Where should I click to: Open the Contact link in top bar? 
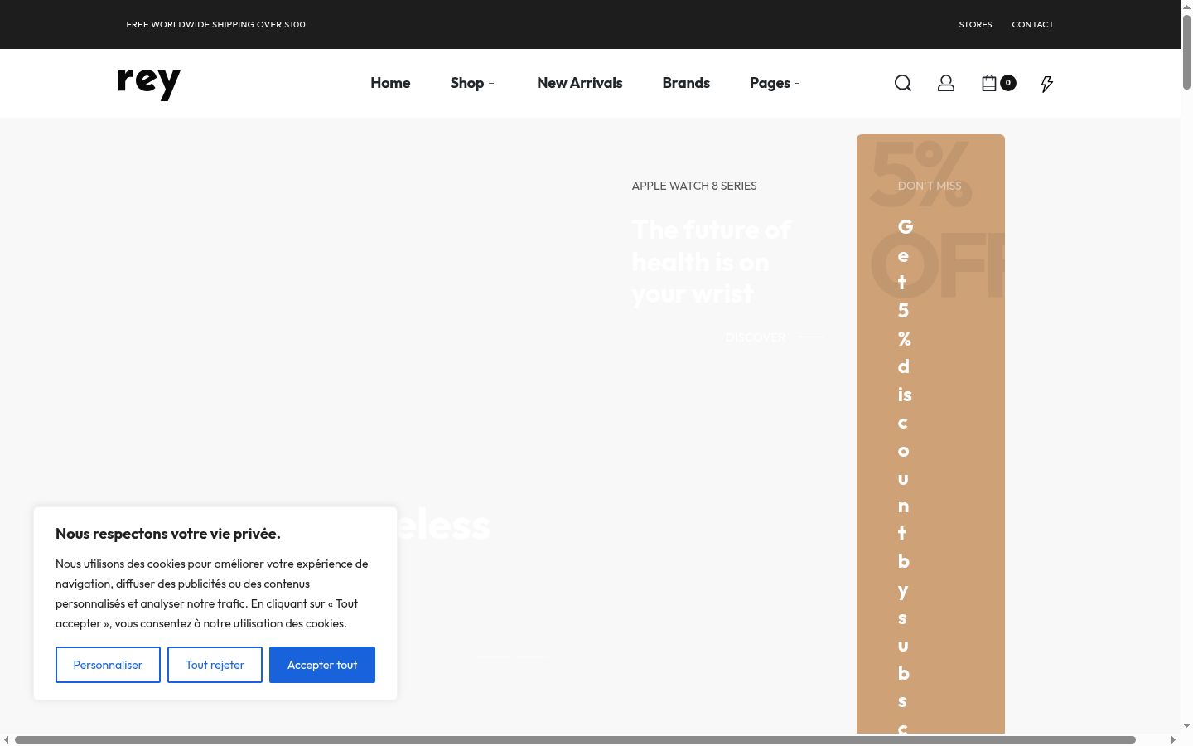coord(1032,24)
